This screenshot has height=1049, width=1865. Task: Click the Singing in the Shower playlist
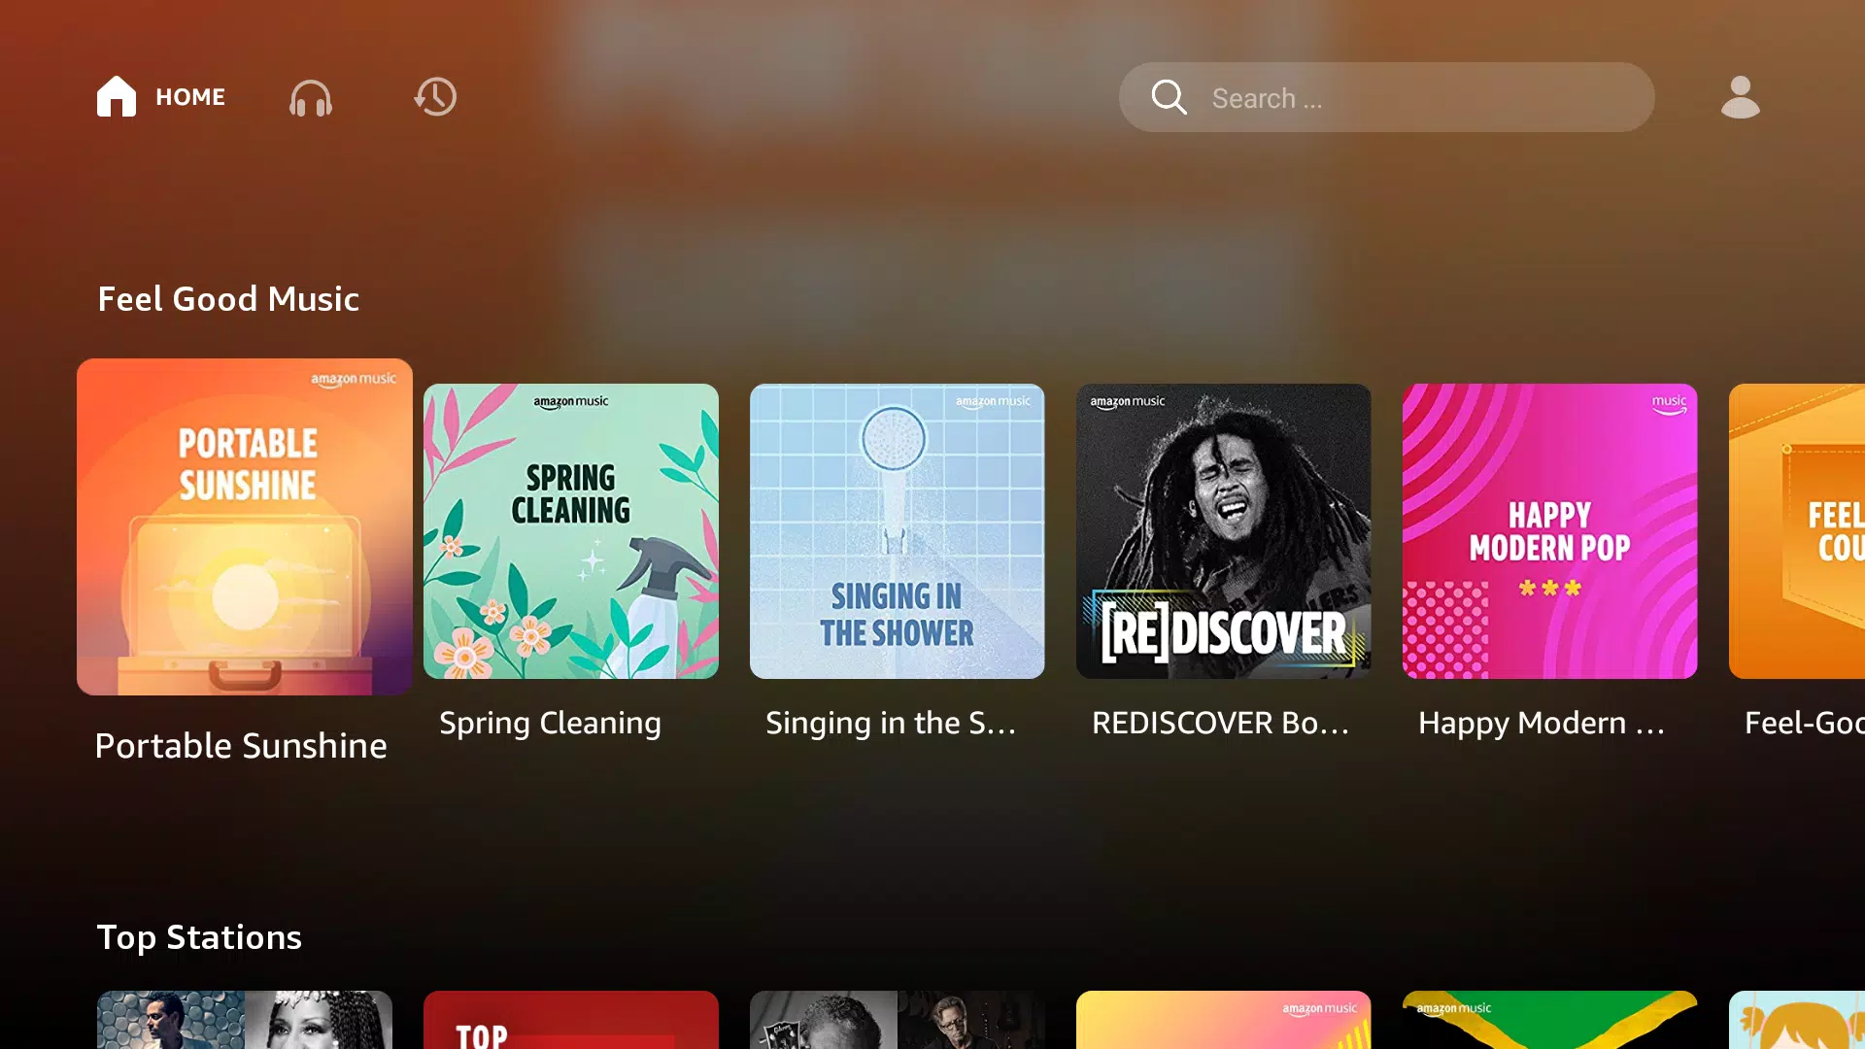point(897,530)
